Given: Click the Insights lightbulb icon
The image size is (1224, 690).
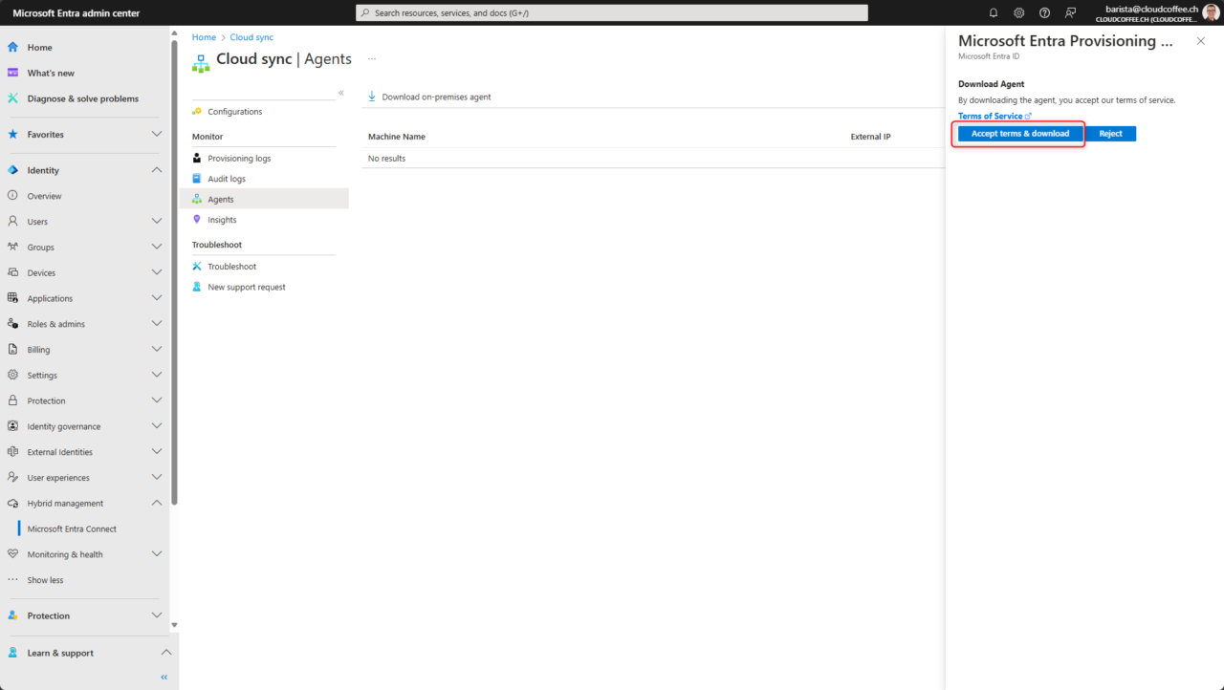Looking at the screenshot, I should click(x=197, y=220).
